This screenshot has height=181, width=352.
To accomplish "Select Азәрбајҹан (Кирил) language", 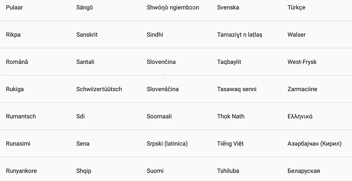I will (314, 144).
